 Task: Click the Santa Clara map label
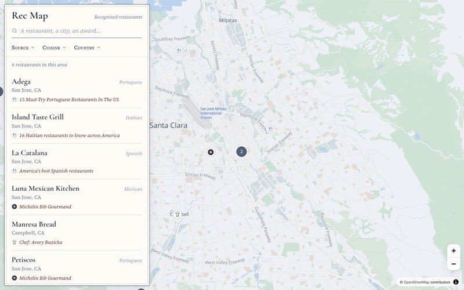168,125
